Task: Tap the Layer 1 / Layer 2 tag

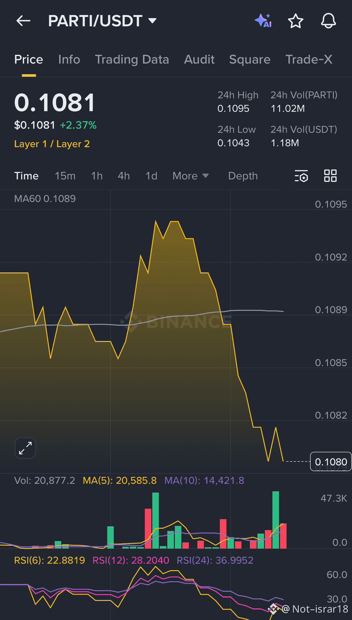Action: [x=52, y=144]
